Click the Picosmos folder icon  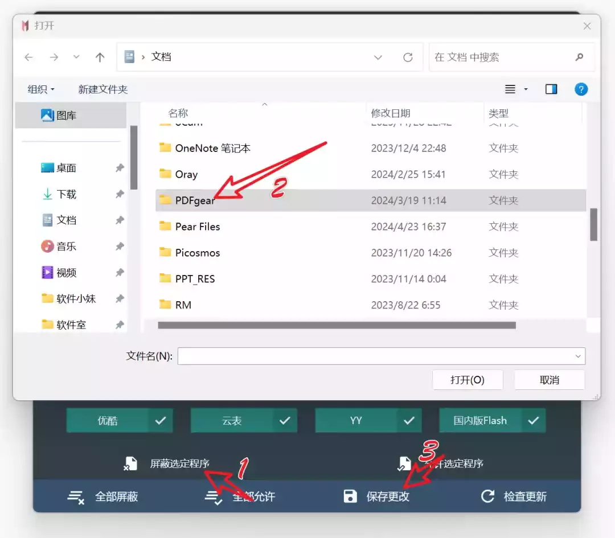pos(165,252)
